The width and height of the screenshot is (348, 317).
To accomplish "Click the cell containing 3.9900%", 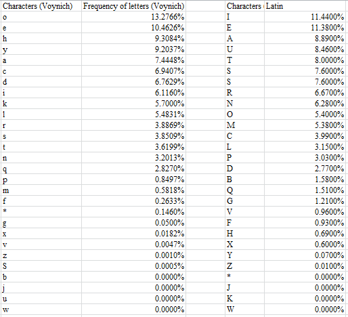I will (x=305, y=136).
